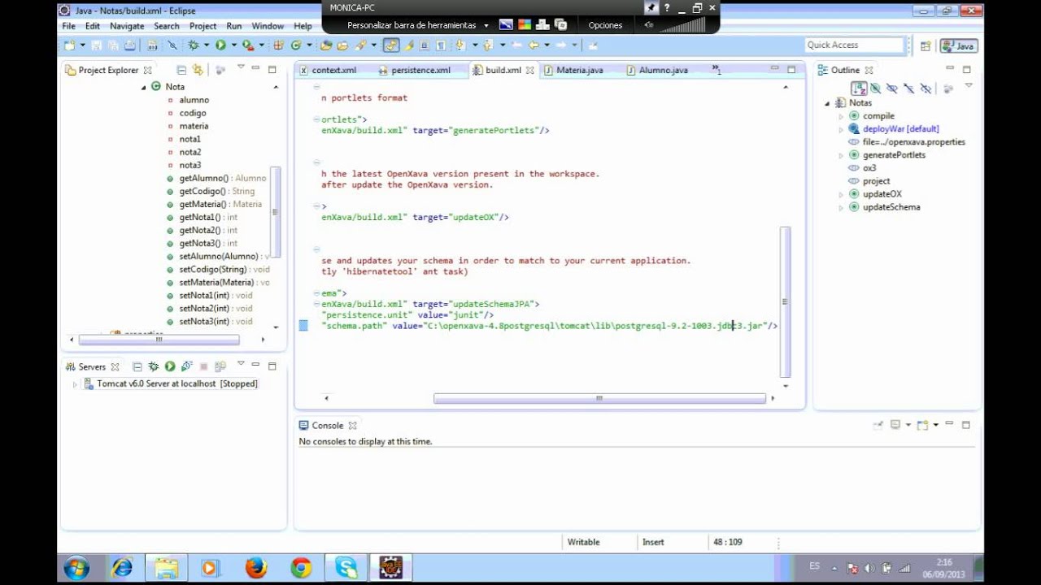This screenshot has width=1041, height=585.
Task: Open the Project menu
Action: 203,26
